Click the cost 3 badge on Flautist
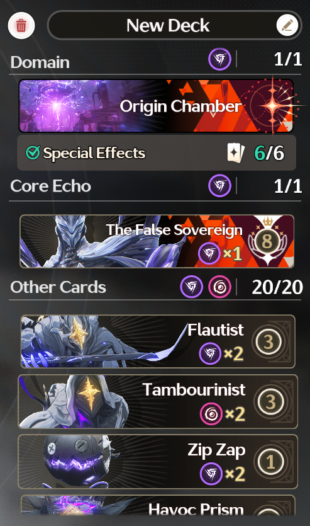 268,341
